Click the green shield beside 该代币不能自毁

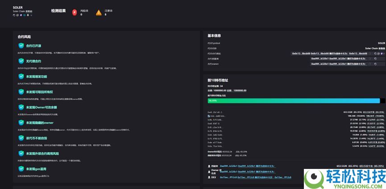(x=21, y=138)
